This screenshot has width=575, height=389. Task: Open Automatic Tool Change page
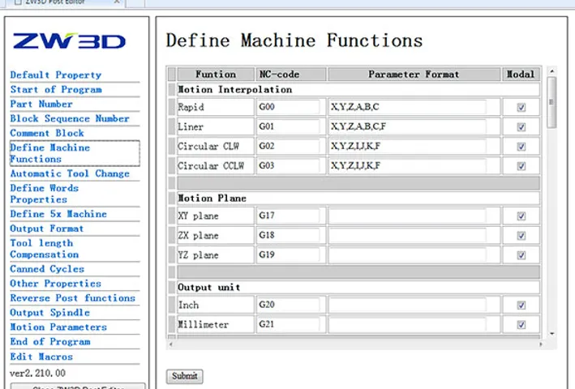[x=70, y=173]
